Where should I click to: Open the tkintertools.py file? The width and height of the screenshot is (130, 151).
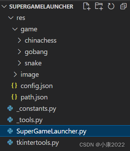[38, 143]
